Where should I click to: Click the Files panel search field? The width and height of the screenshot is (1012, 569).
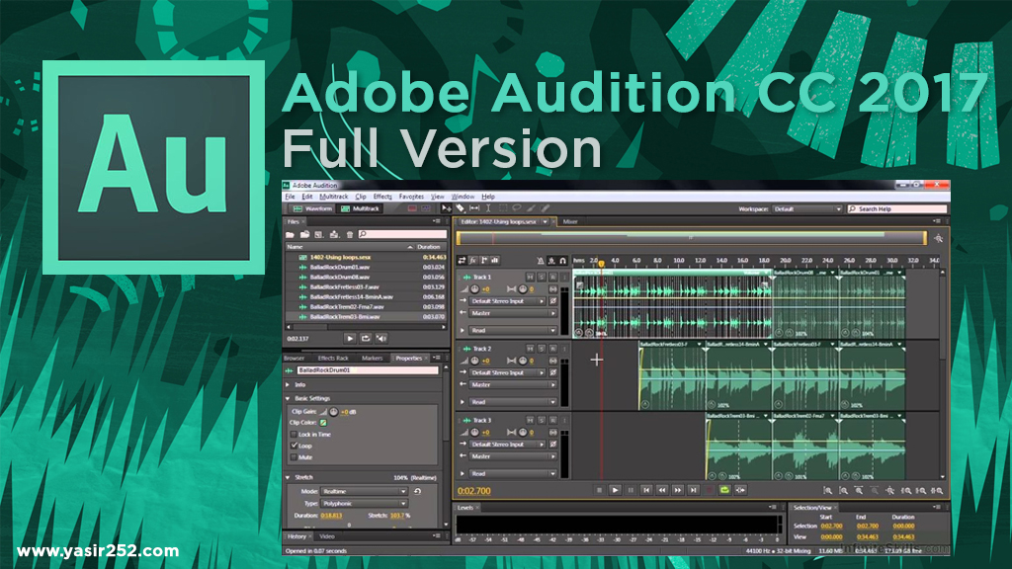tap(403, 234)
